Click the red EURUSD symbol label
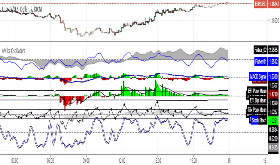The image size is (280, 165). pos(260,4)
